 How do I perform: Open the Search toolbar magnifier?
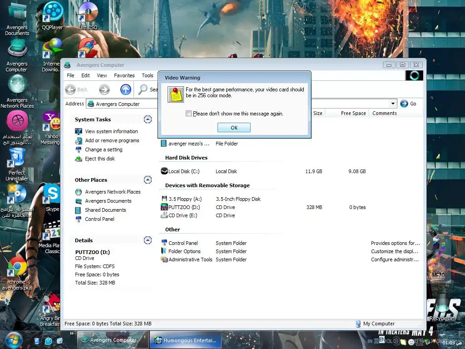tap(148, 90)
